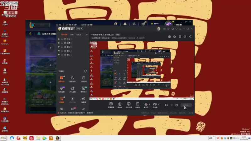Image resolution: width=251 pixels, height=141 pixels.
Task: Mute the microphone in bottom toolbar
Action: click(x=146, y=105)
